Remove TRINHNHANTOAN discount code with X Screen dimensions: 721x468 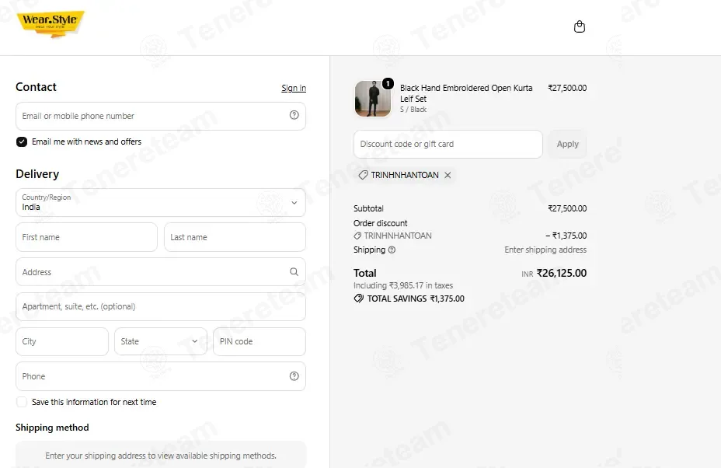click(448, 175)
